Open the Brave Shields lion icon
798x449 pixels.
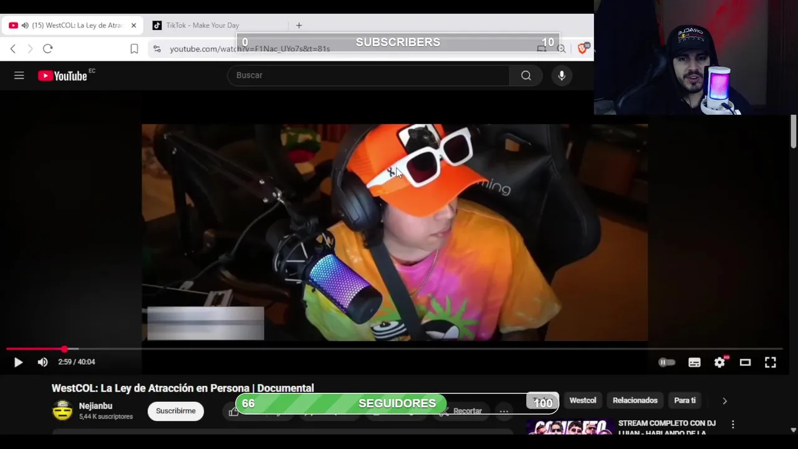[583, 48]
